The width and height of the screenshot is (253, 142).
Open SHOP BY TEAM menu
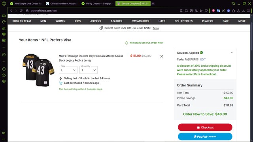(22, 21)
